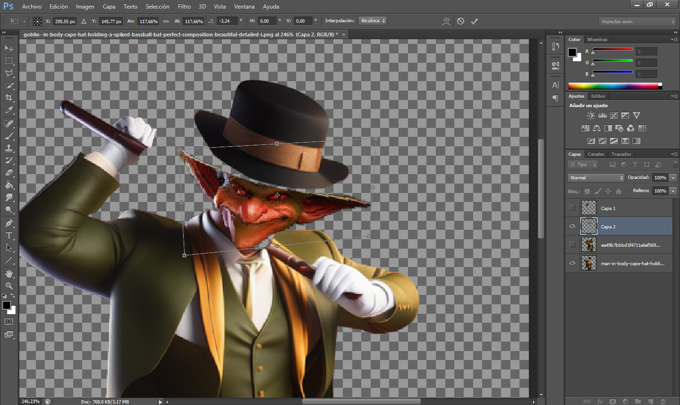The image size is (680, 405).
Task: Open the Filtro menu
Action: click(x=184, y=7)
